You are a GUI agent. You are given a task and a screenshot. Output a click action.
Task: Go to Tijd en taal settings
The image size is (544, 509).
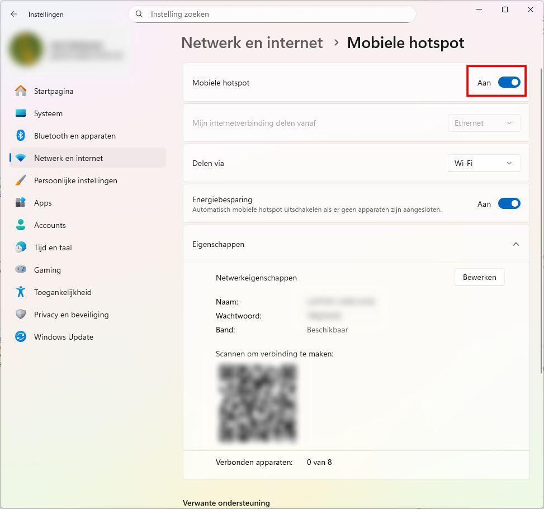click(53, 248)
